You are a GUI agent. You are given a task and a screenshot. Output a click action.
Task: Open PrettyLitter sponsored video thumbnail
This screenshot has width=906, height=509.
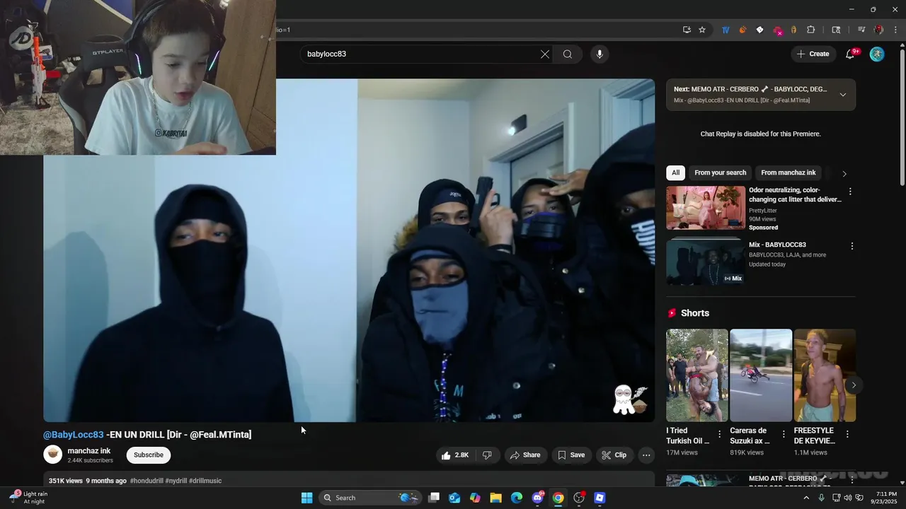(x=706, y=208)
